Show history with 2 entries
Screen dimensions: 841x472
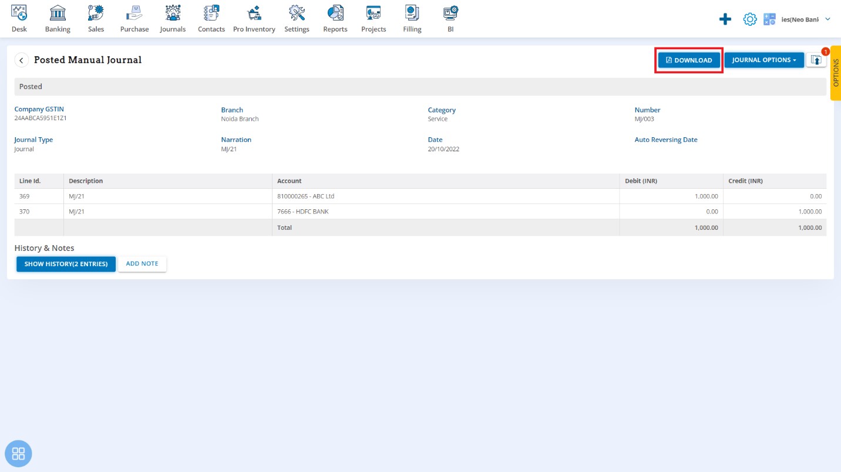click(66, 264)
